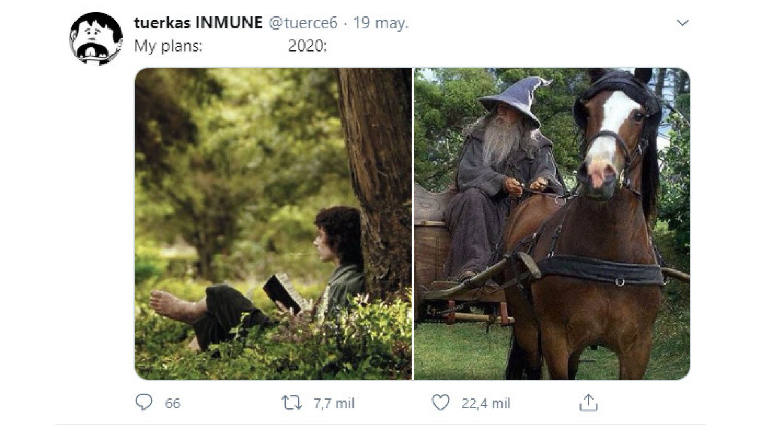Open the tuerkas profile avatar

96,38
